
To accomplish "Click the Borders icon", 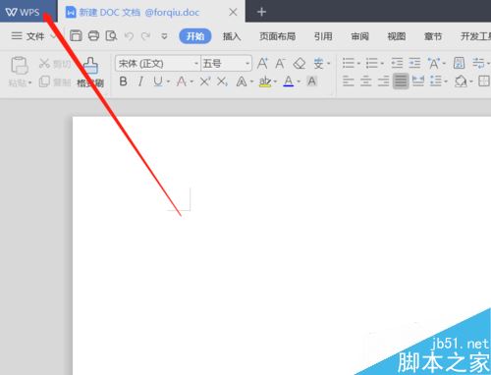I will pos(484,81).
